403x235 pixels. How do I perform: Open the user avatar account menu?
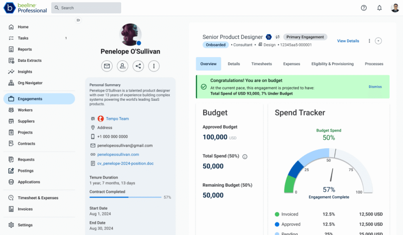coord(395,8)
